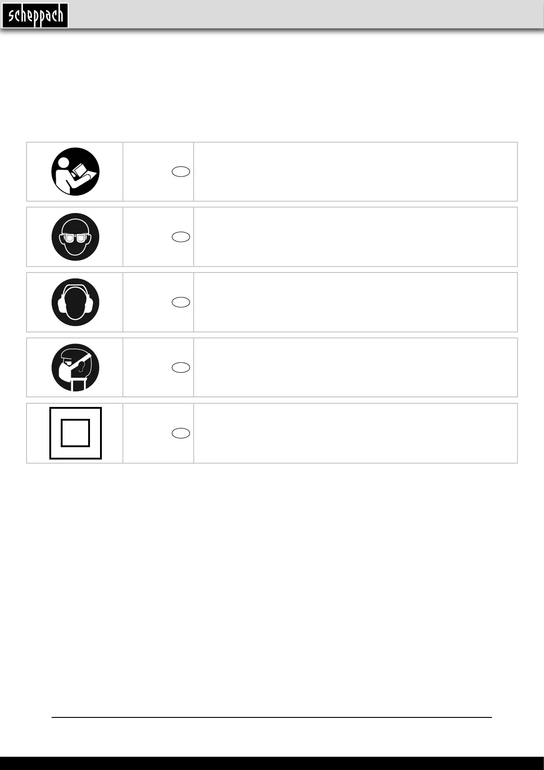Click oval badge beside double insulation symbol
544x770 pixels.
click(x=181, y=433)
